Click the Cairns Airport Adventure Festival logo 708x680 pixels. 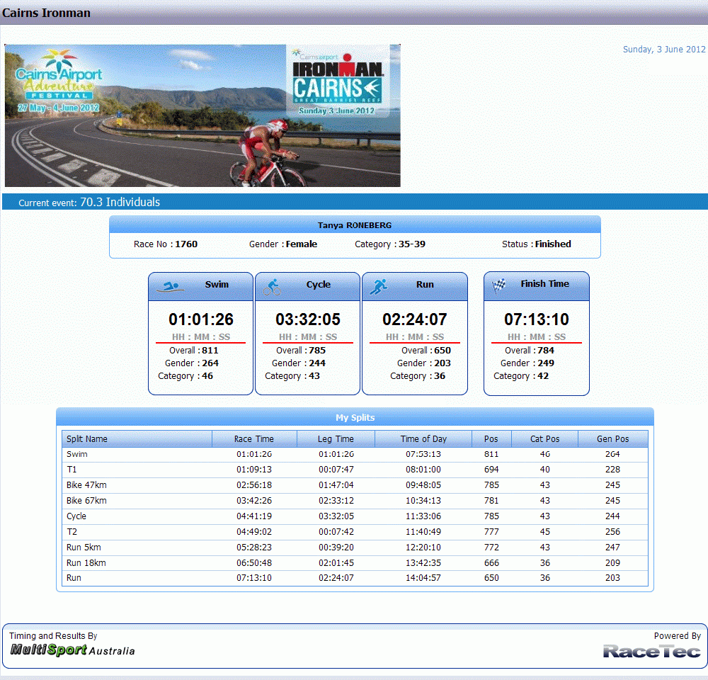coord(59,81)
